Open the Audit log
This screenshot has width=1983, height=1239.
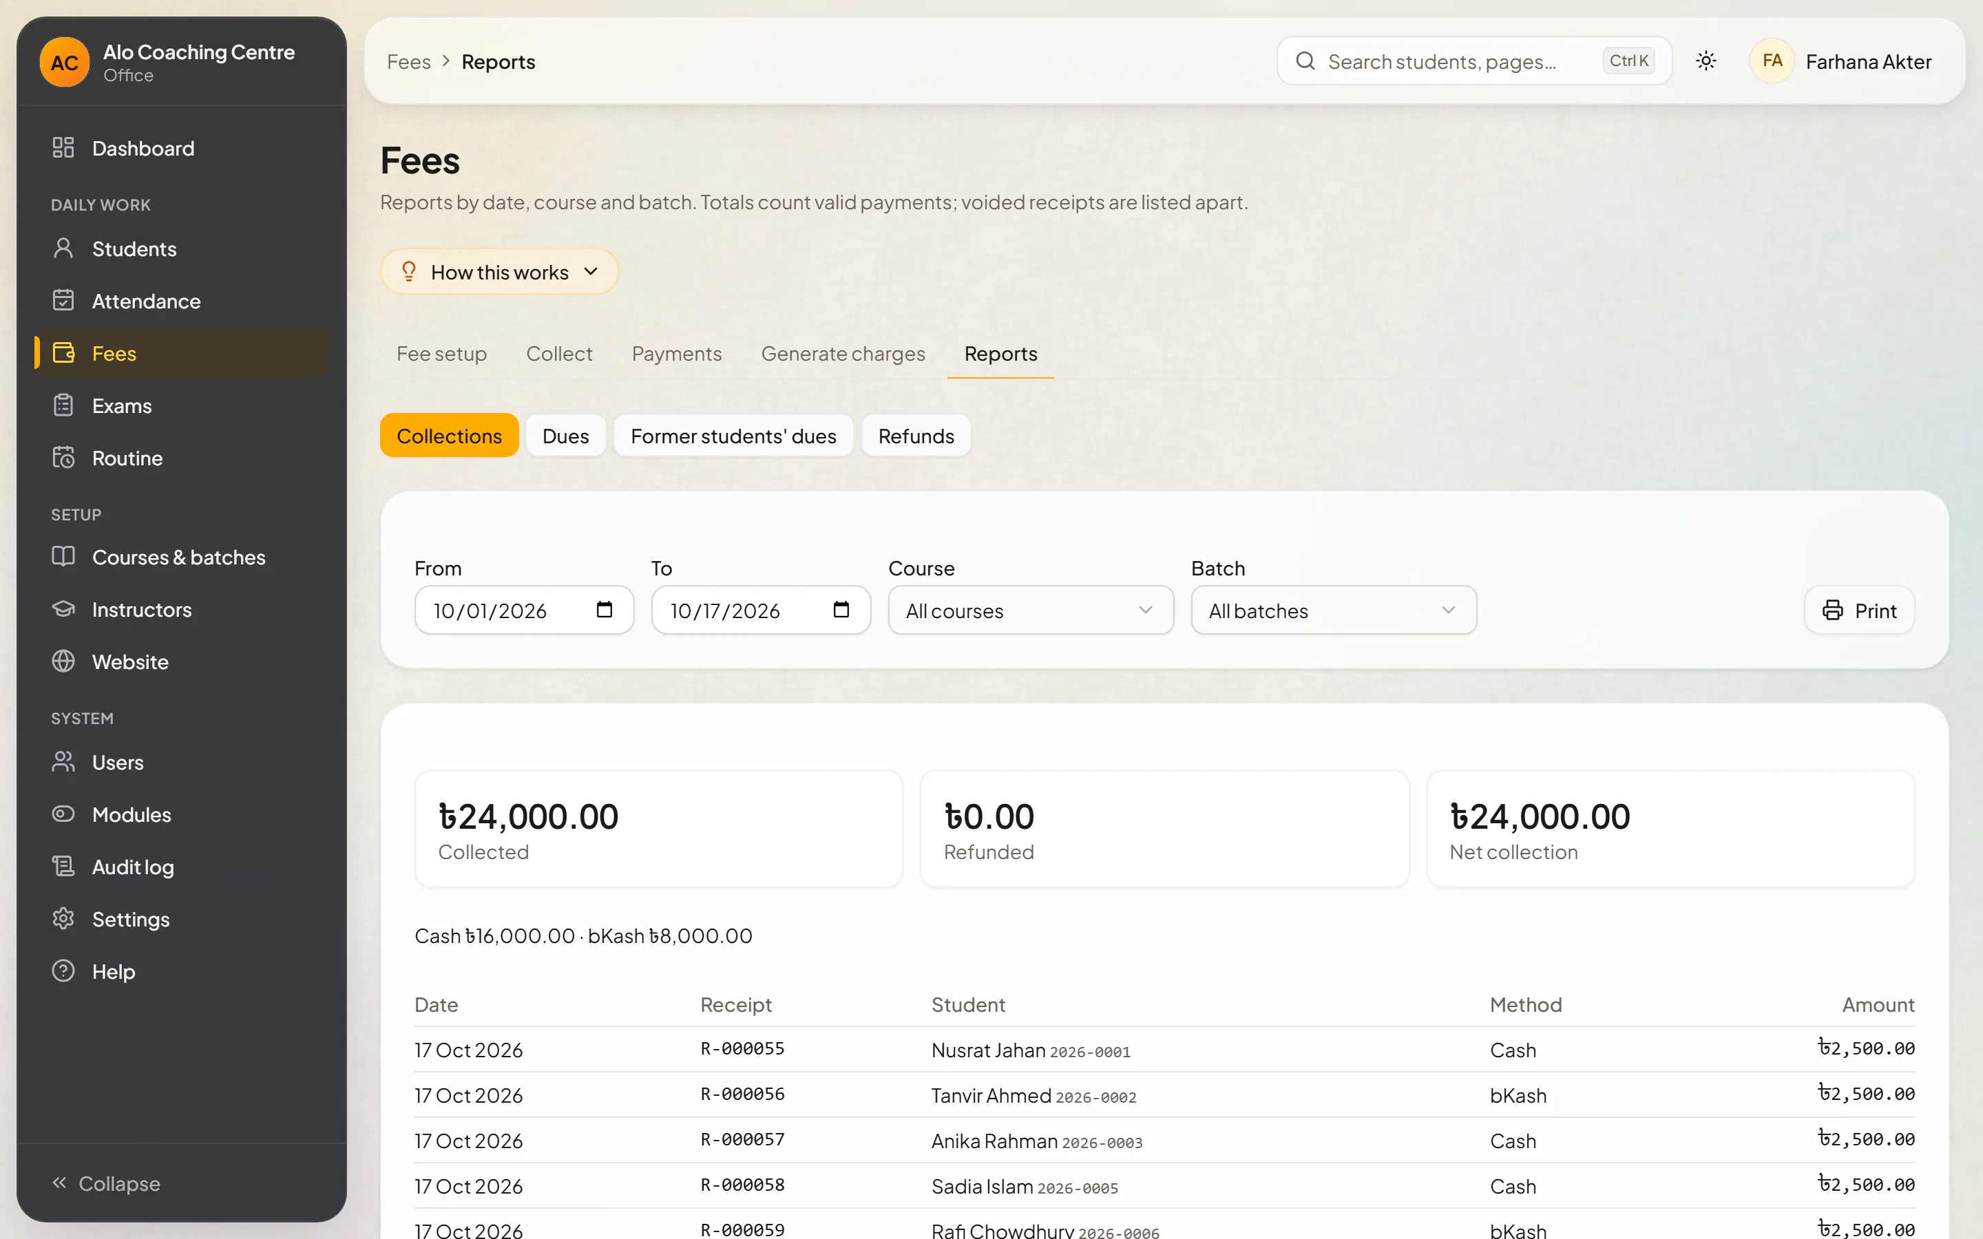tap(181, 867)
